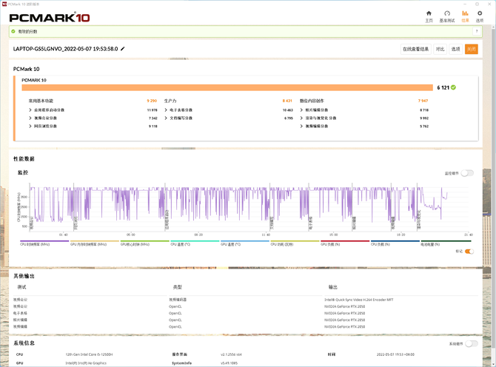This screenshot has width=496, height=367.
Task: Click GPU value Intel Iris Xe Graphics
Action: [x=86, y=363]
